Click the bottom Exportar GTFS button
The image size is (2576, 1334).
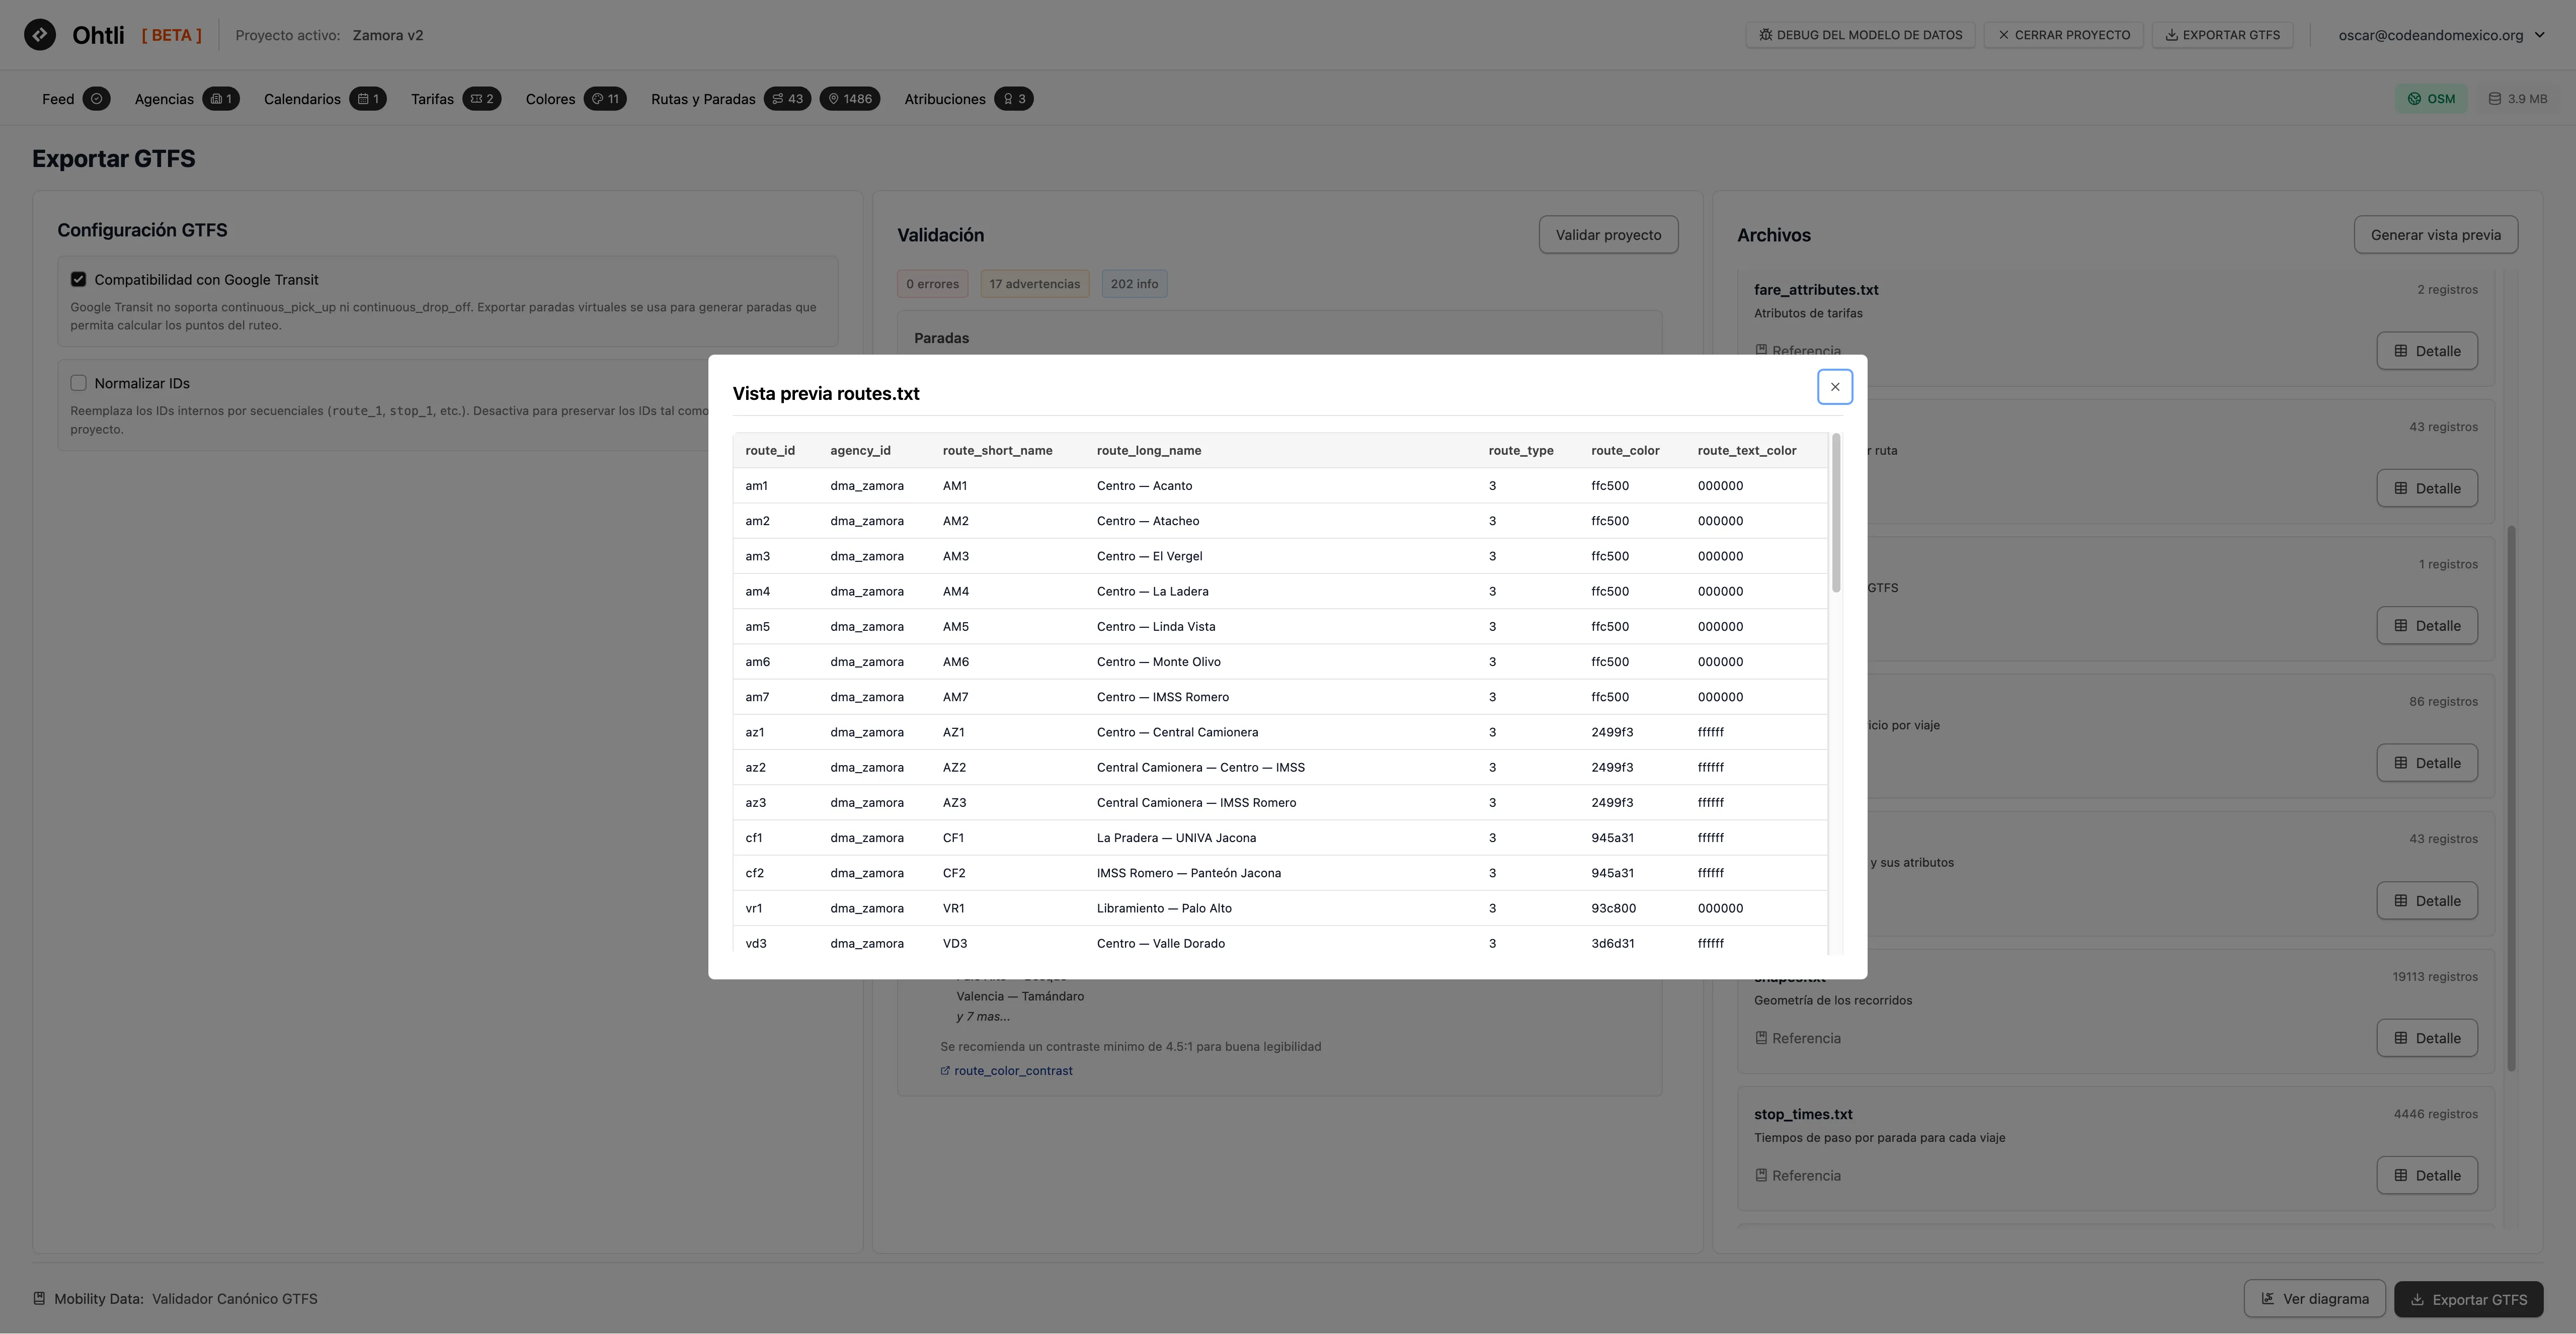pos(2468,1299)
